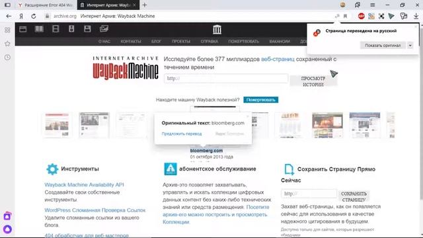The width and height of the screenshot is (423, 238).
Task: Open the Audio speaker icon in black bar
Action: coord(71,29)
